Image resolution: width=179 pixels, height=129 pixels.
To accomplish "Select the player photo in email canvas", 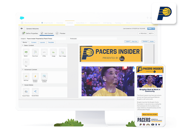I will click(108, 81).
